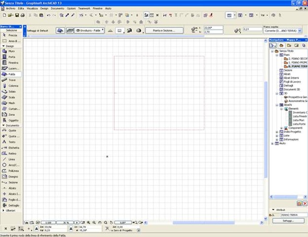Viewport: 308px width, 237px height.
Task: Choose the Colonna column tool
Action: [11, 86]
